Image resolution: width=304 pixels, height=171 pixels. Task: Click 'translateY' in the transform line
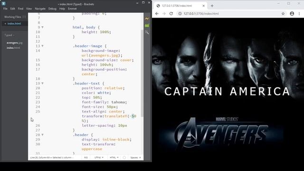tap(116, 116)
